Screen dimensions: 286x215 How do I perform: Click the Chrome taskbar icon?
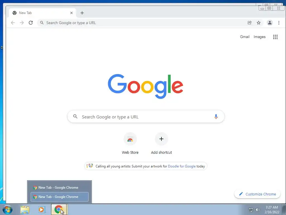(x=59, y=209)
